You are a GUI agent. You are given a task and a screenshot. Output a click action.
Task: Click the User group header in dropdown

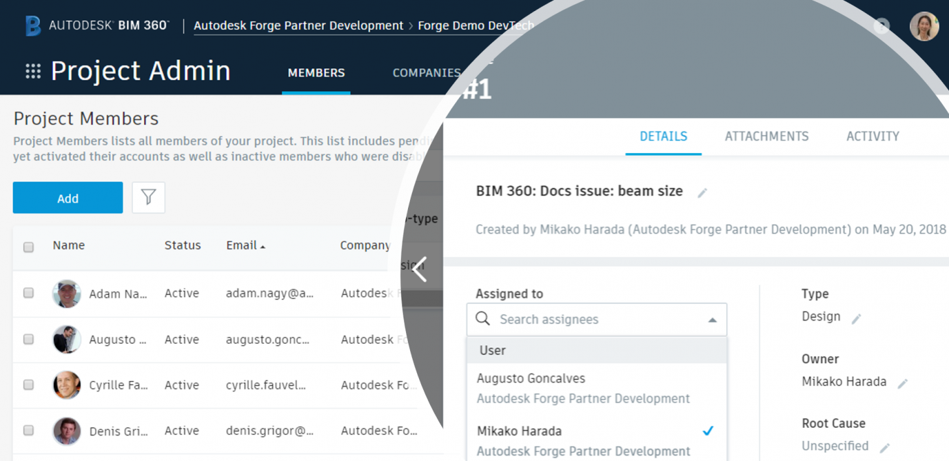(x=596, y=350)
